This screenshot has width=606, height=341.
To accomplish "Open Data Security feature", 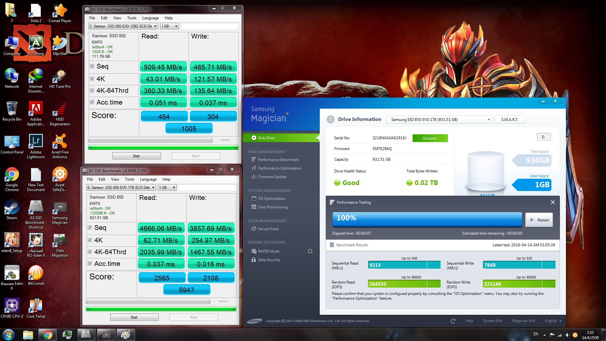I will 269,260.
